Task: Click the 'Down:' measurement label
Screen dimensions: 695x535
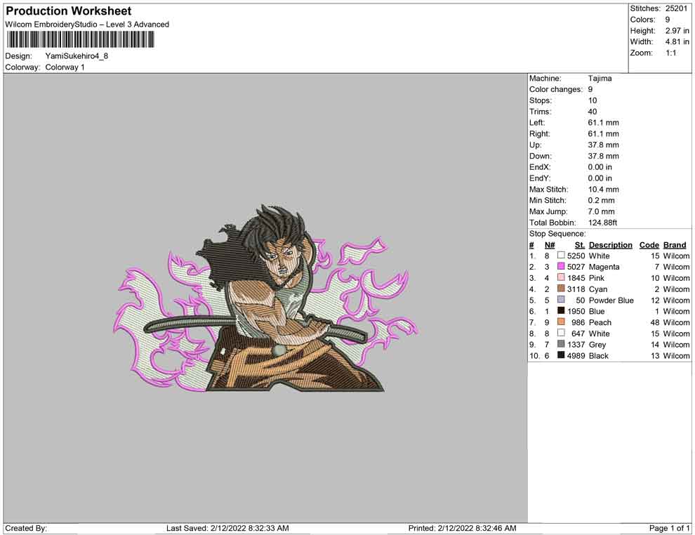Action: click(541, 156)
